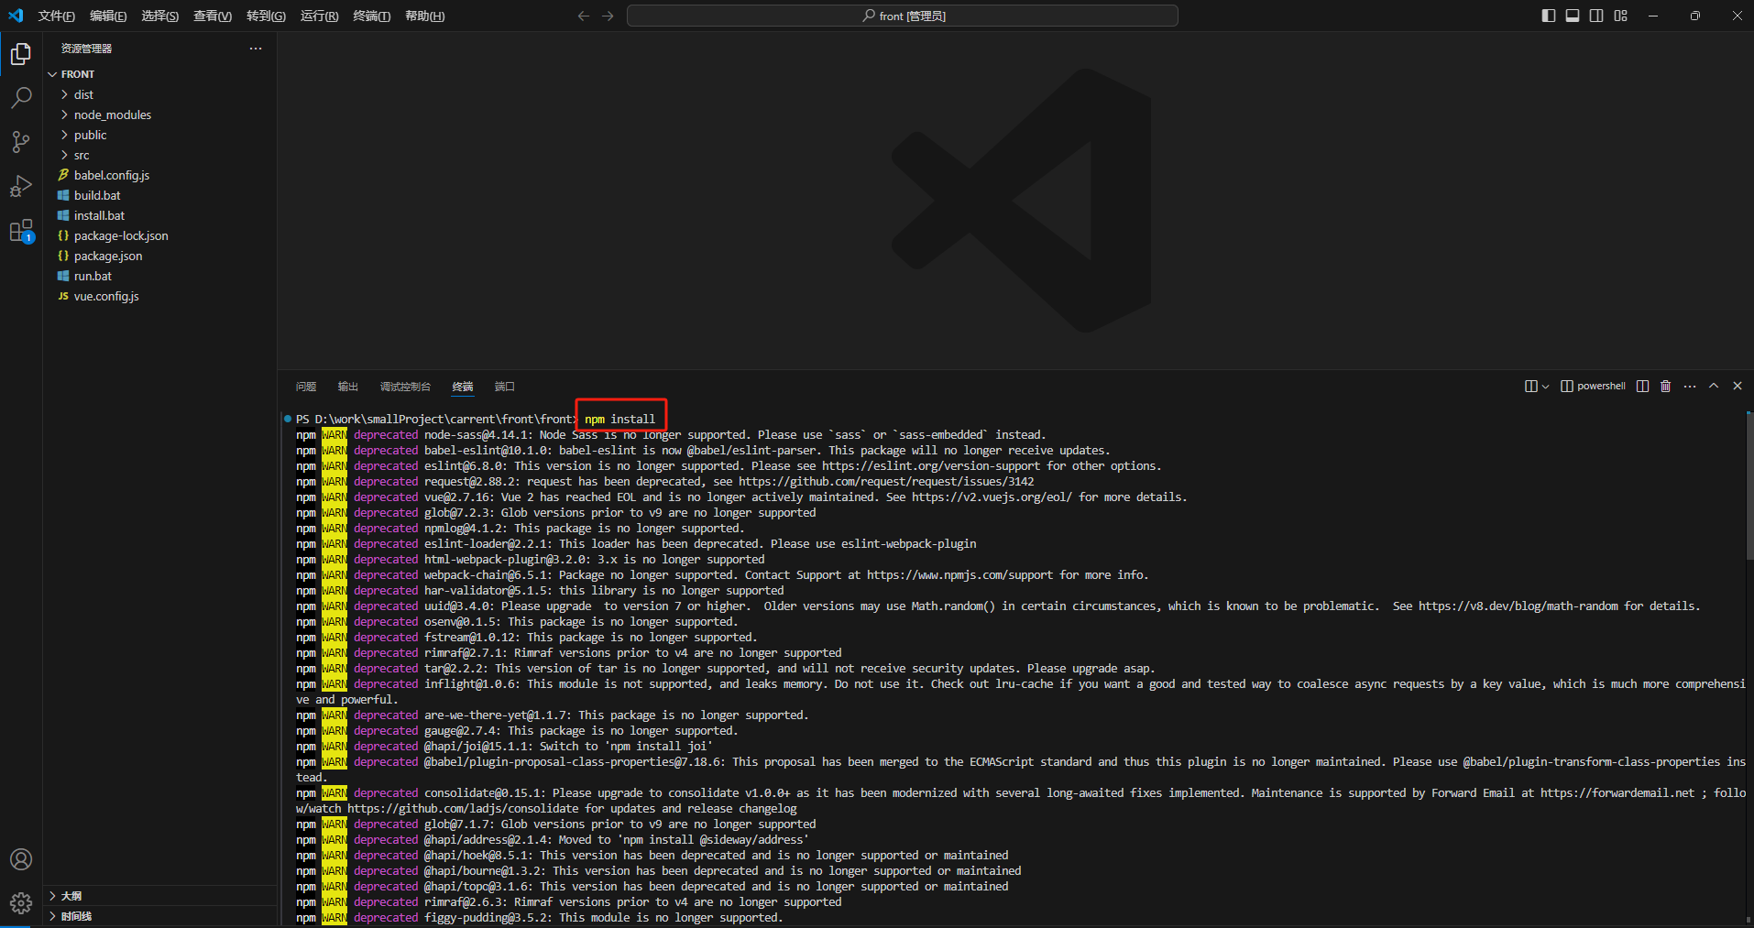This screenshot has width=1754, height=928.
Task: Click the v8.dev math-random blog link
Action: [x=1518, y=606]
